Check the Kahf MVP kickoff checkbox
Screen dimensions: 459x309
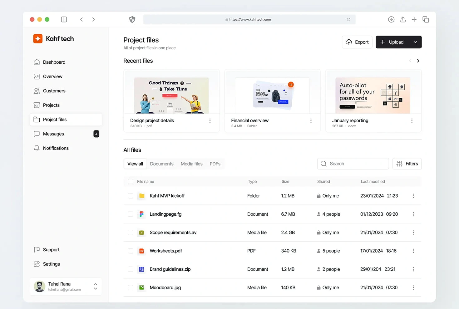pos(131,196)
